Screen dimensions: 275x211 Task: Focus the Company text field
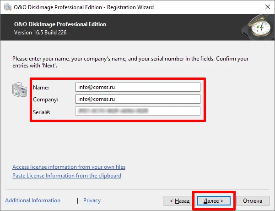tap(138, 99)
